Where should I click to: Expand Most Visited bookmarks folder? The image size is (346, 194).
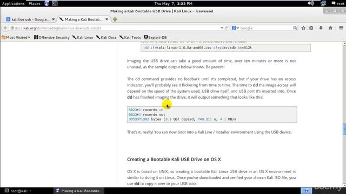16,37
